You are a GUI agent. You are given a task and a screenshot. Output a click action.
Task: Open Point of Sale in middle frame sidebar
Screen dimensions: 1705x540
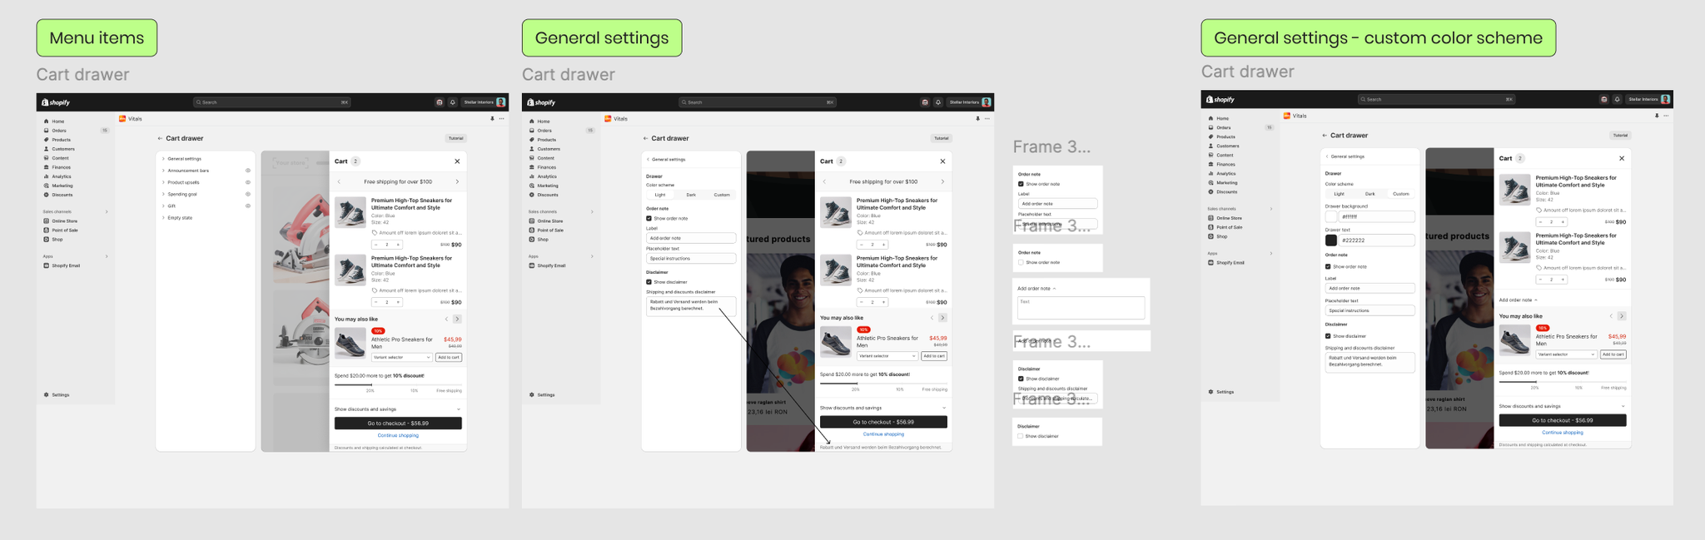549,230
